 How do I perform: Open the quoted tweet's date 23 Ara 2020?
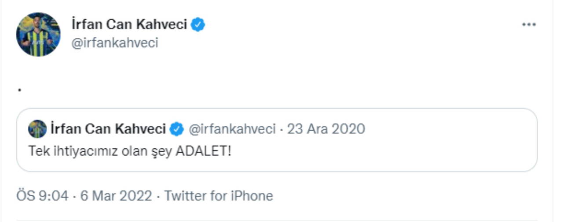[326, 129]
